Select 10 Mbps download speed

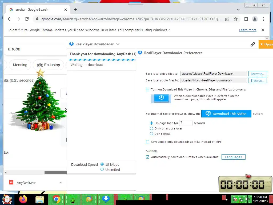pyautogui.click(x=102, y=164)
